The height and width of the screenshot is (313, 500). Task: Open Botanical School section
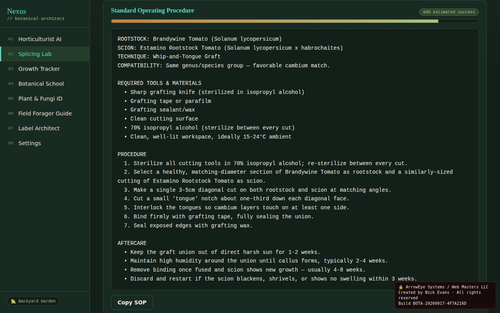point(45,84)
